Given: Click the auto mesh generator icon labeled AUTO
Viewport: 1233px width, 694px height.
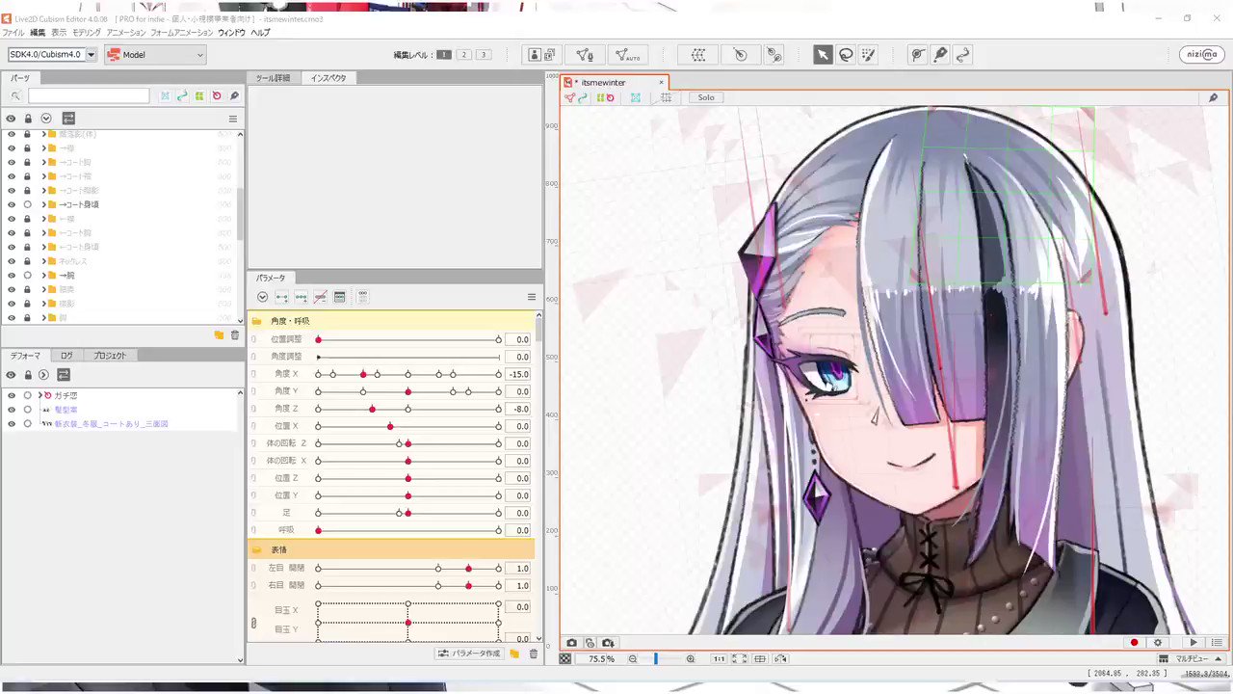Looking at the screenshot, I should (626, 55).
